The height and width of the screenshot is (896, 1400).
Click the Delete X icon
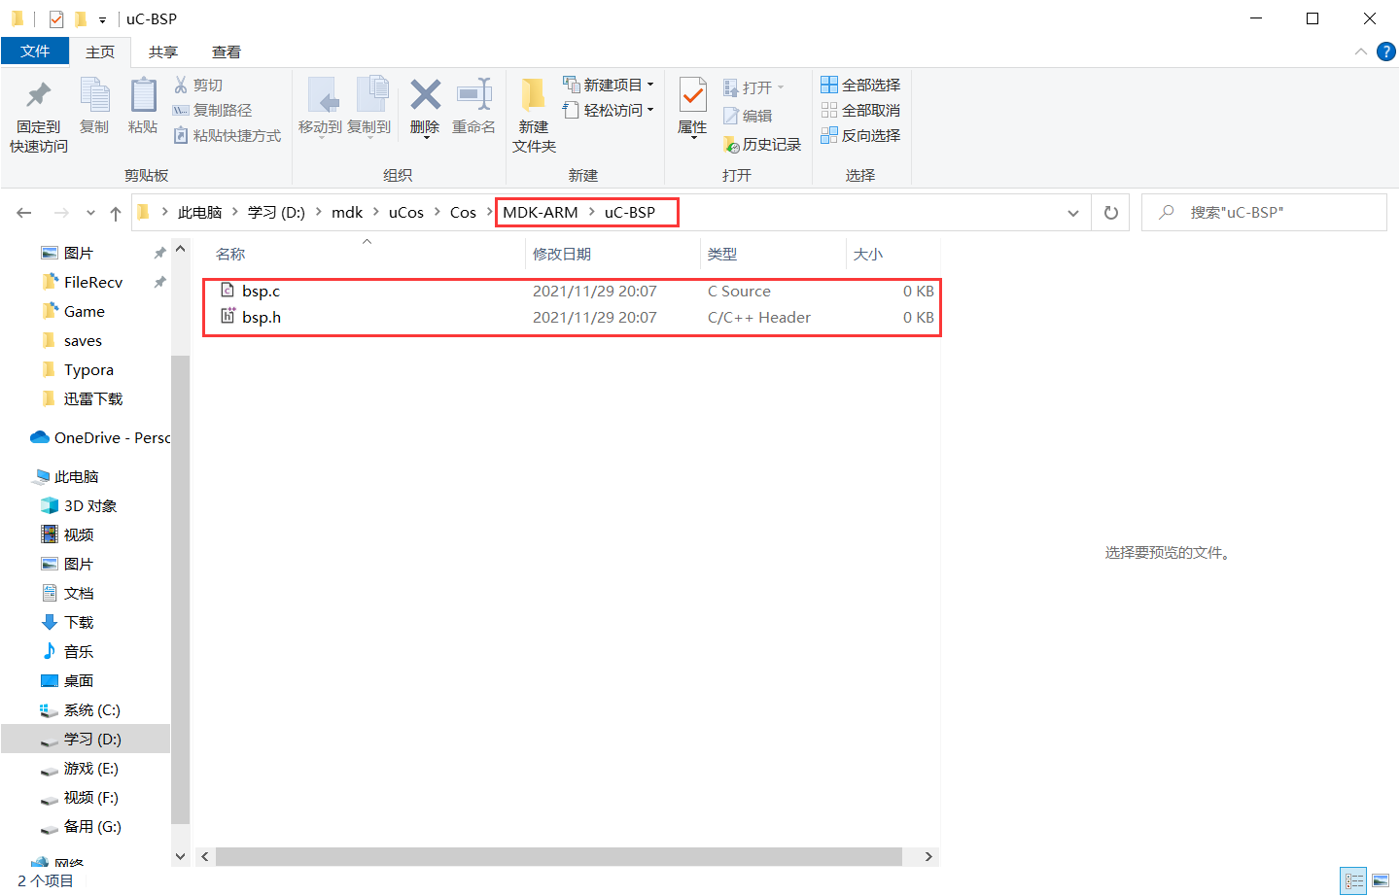coord(425,94)
